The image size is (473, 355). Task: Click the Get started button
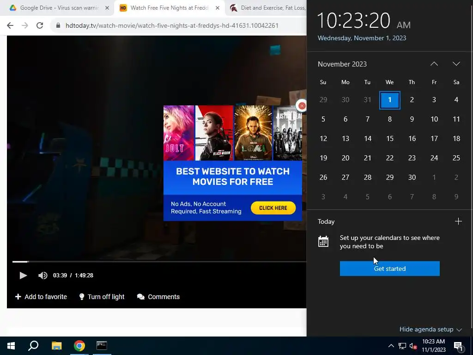(x=390, y=269)
